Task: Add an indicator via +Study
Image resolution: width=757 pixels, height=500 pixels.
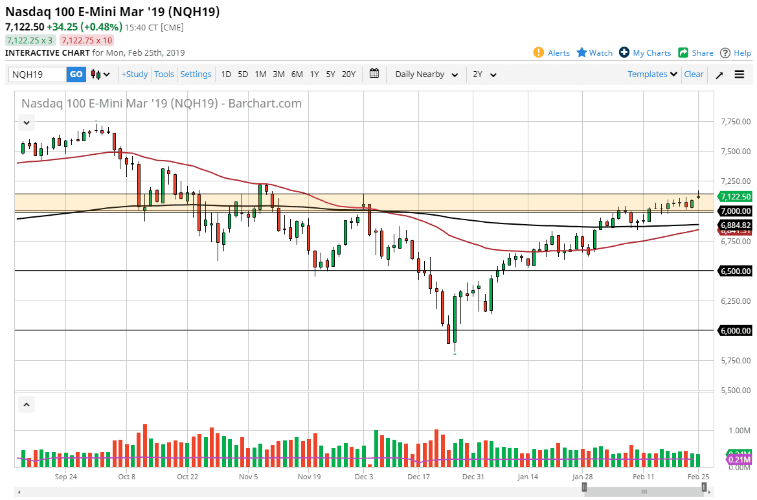Action: coord(134,74)
